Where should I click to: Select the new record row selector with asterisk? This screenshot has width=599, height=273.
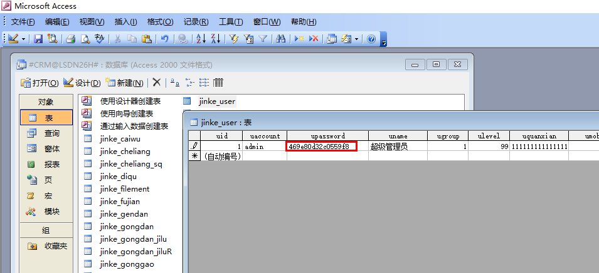tap(194, 155)
